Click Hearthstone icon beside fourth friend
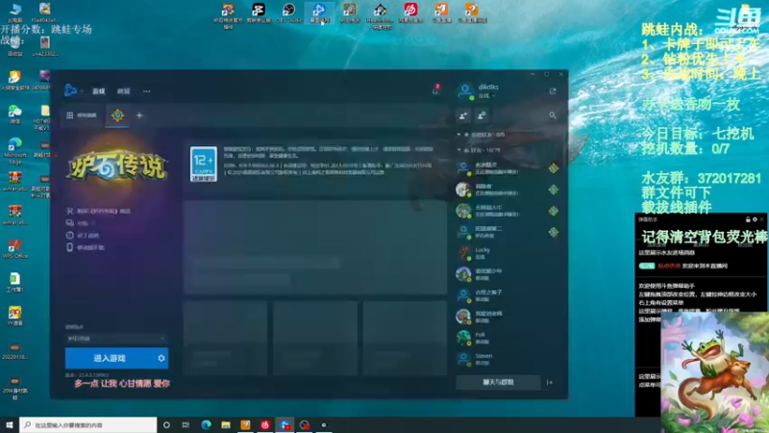This screenshot has width=769, height=433. [x=554, y=232]
